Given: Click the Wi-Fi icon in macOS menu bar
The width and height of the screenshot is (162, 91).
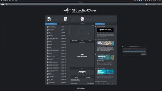Looking at the screenshot, I should (x=145, y=1).
